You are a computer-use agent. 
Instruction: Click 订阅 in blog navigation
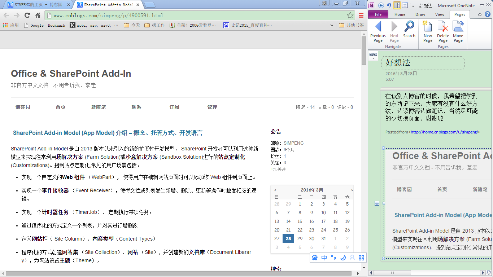click(x=174, y=107)
